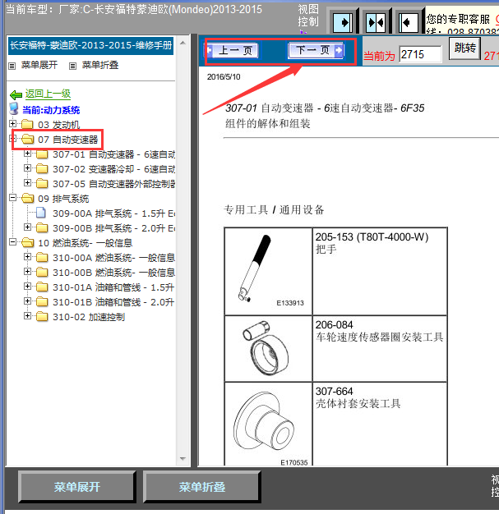Collapse the 10 燃油系统 node
Image resolution: width=499 pixels, height=514 pixels.
(x=12, y=242)
